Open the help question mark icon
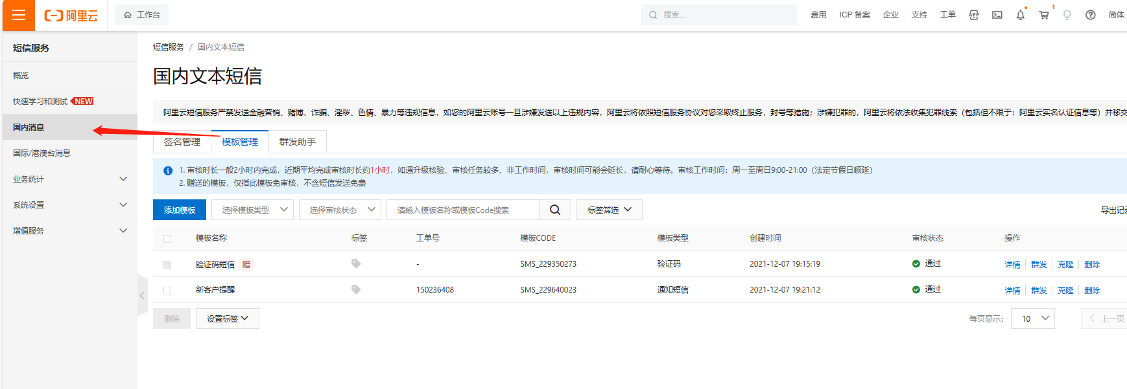1127x389 pixels. pyautogui.click(x=1091, y=15)
